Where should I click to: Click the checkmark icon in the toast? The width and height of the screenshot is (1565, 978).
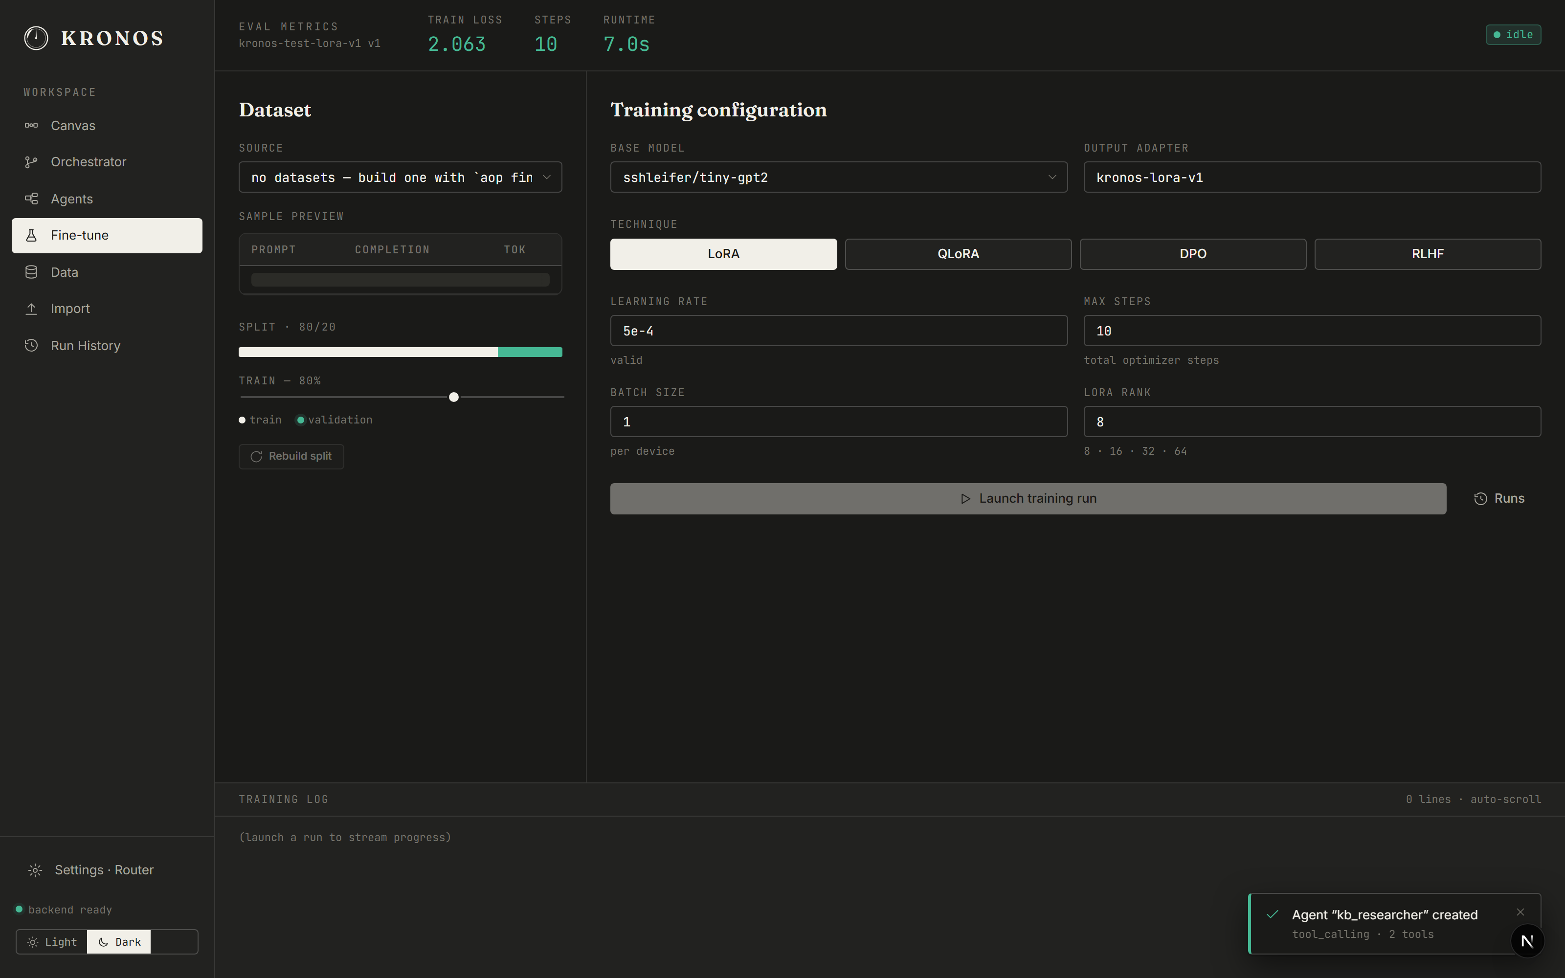[x=1272, y=914]
